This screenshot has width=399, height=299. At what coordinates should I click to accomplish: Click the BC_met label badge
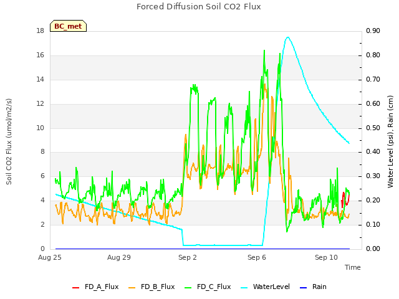[68, 26]
